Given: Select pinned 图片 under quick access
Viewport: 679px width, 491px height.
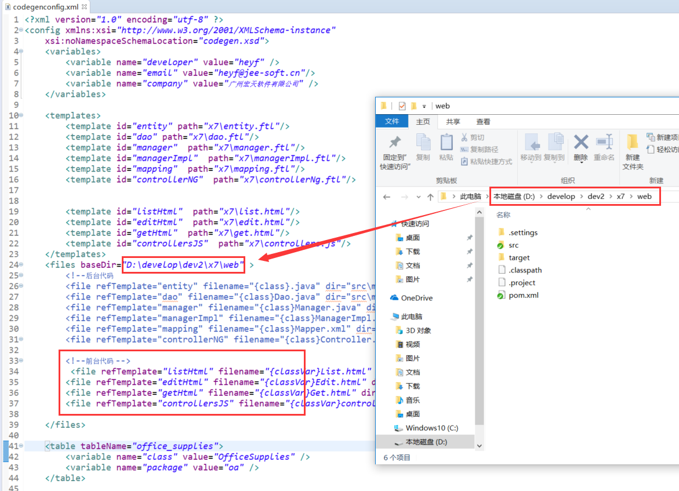Looking at the screenshot, I should pyautogui.click(x=408, y=279).
